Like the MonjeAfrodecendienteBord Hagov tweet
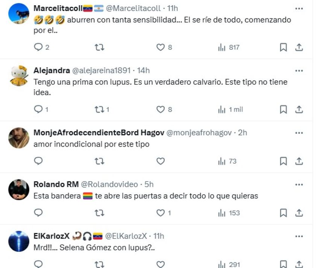The image size is (324, 268). point(161,161)
